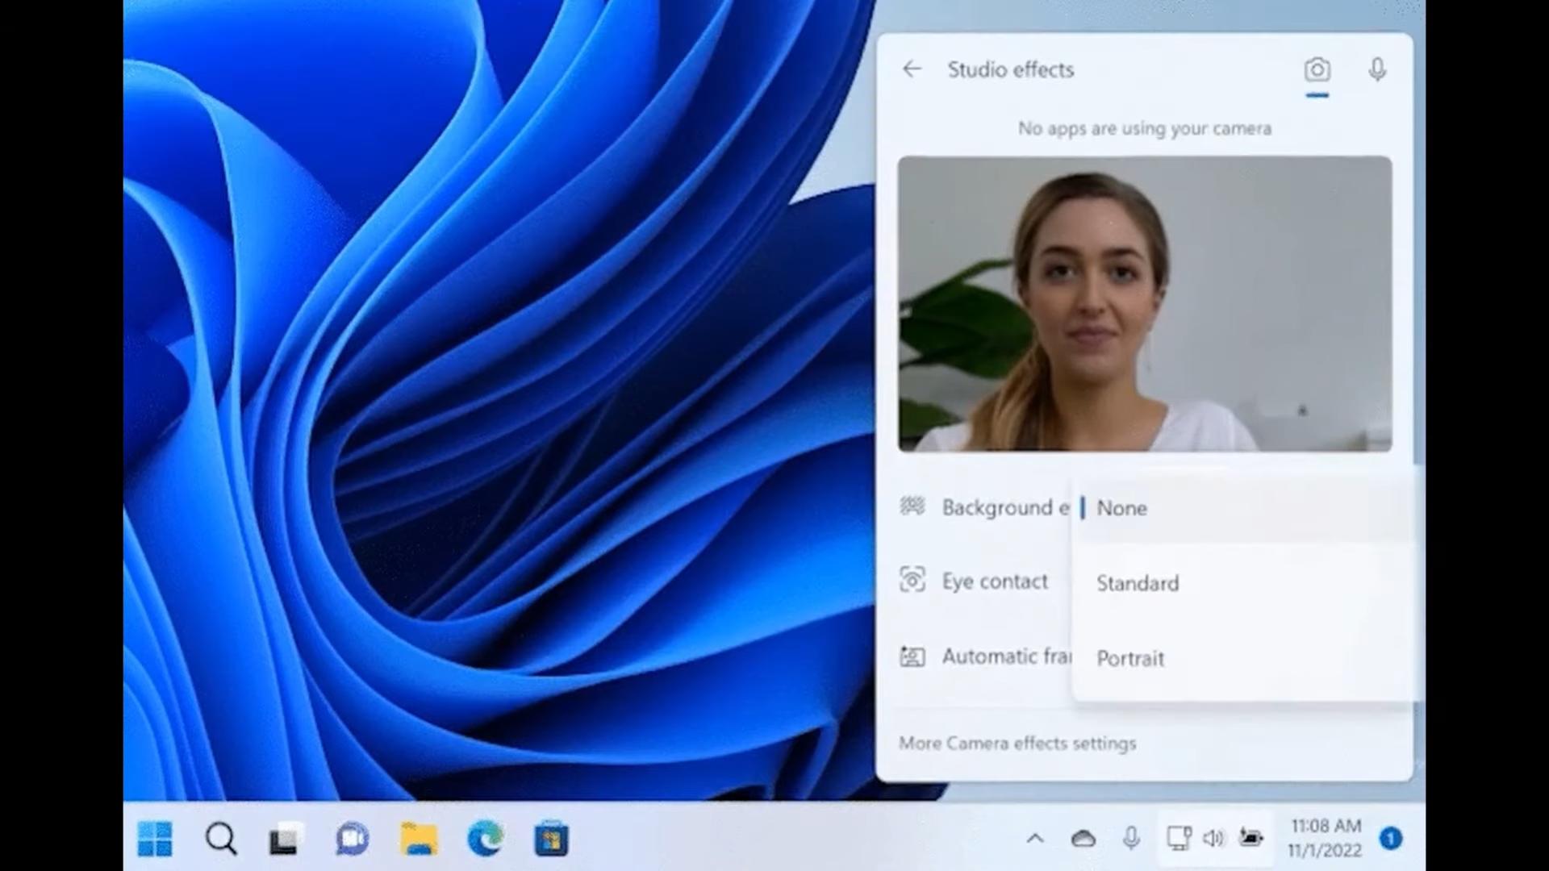Switch to the camera effects tab
The image size is (1549, 871).
click(x=1317, y=71)
